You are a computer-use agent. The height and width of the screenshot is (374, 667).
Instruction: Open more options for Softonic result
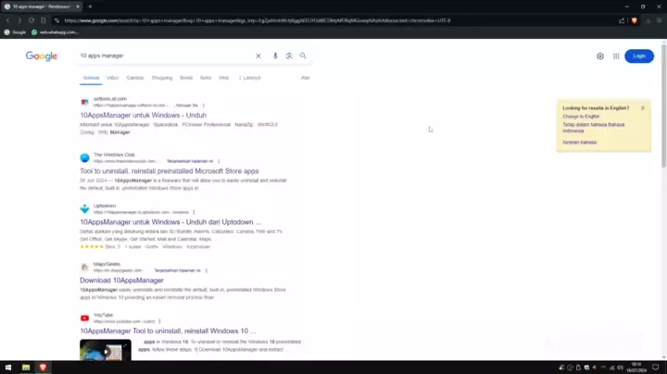(204, 106)
